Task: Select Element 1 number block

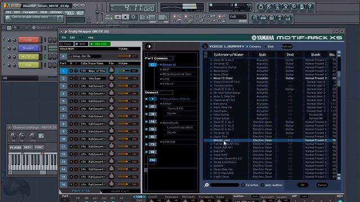Action: pos(152,99)
